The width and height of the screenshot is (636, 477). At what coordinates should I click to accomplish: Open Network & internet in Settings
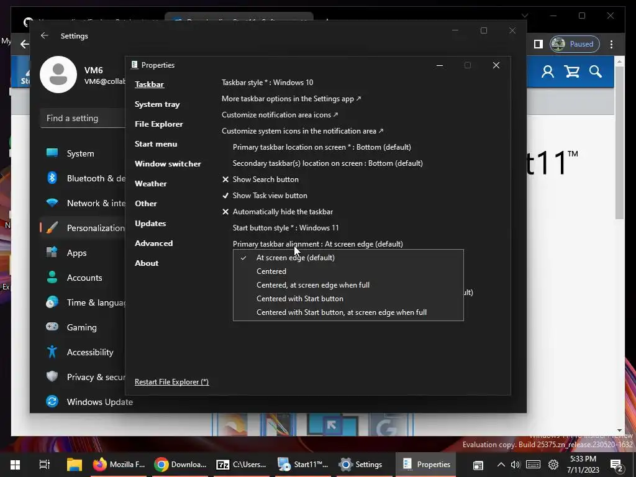pos(83,203)
